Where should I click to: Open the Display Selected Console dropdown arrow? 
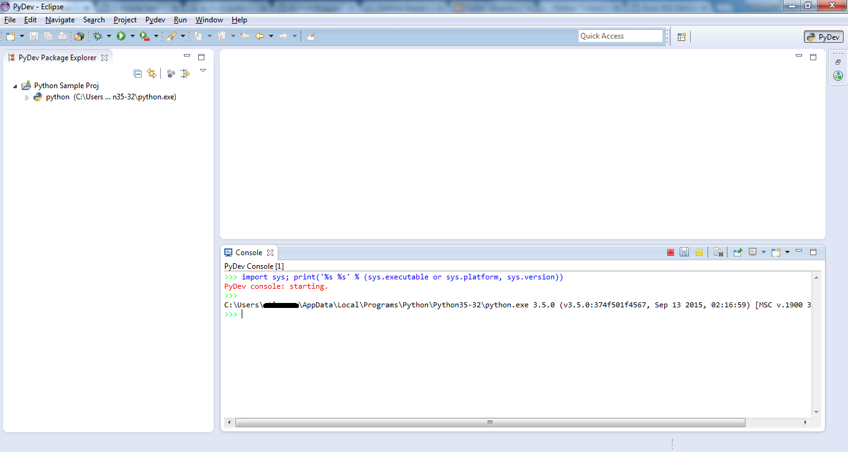click(x=764, y=252)
